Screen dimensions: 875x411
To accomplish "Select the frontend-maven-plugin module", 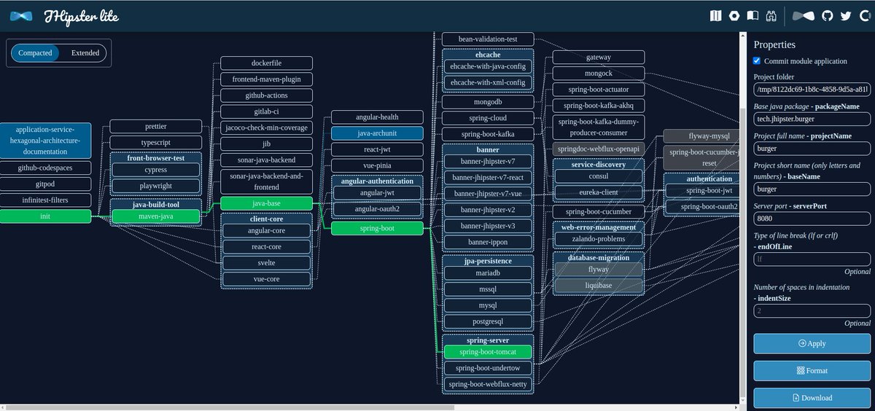I will click(x=266, y=79).
